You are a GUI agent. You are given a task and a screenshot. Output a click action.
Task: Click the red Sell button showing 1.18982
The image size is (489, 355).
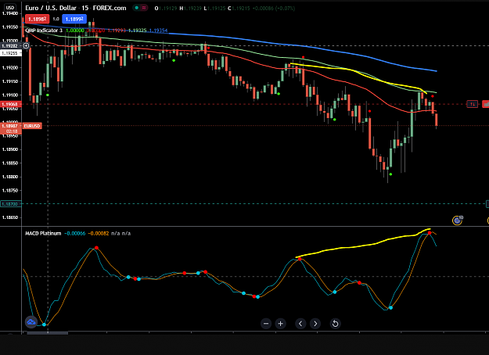click(x=37, y=19)
